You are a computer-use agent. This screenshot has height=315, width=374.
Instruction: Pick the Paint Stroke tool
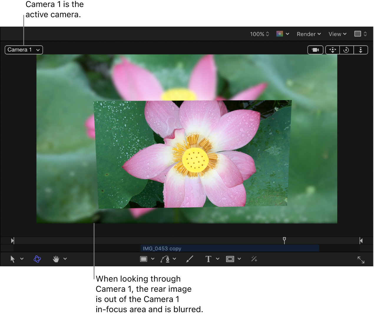189,259
